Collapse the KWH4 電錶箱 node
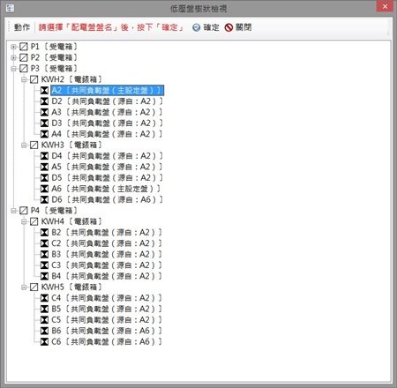This screenshot has height=388, width=397. point(24,221)
